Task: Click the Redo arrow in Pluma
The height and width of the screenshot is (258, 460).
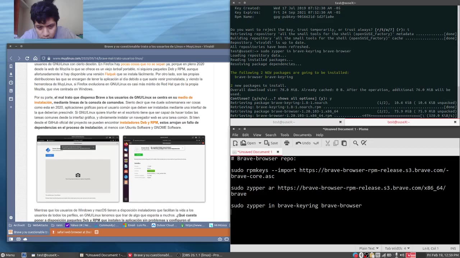Action: [316, 143]
